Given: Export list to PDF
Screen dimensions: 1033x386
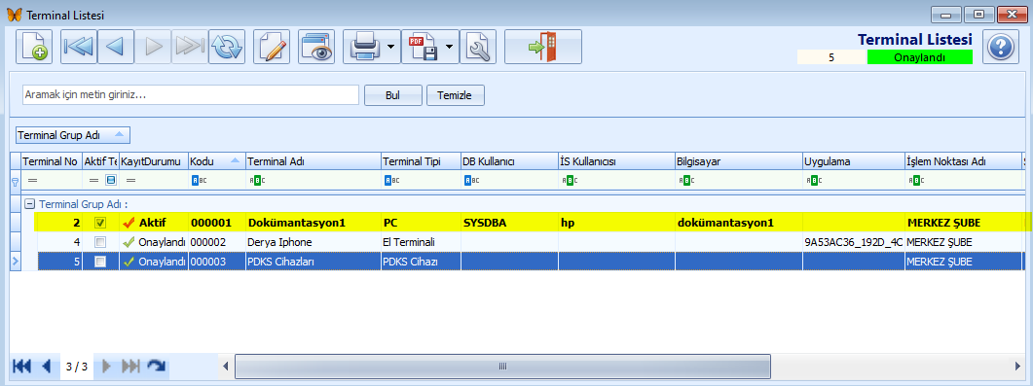Looking at the screenshot, I should coord(423,47).
